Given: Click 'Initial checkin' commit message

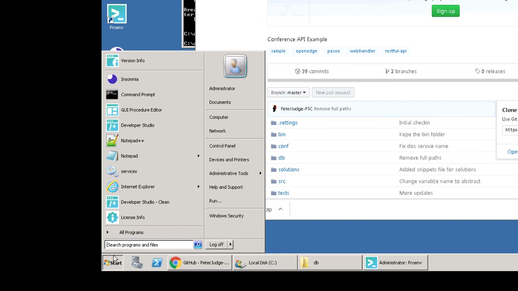Looking at the screenshot, I should 415,122.
